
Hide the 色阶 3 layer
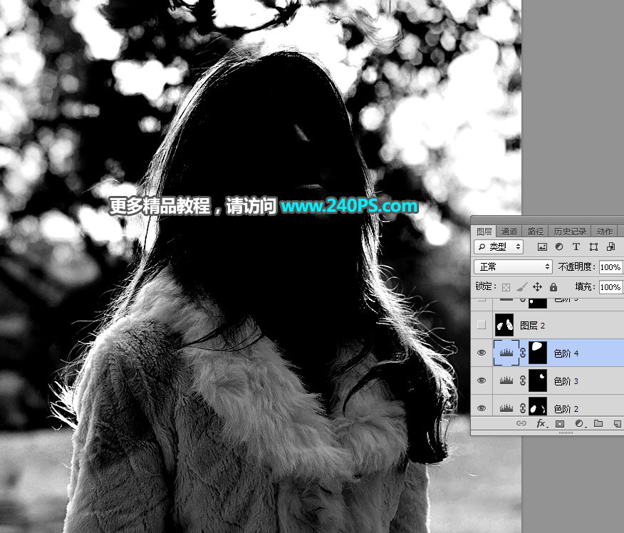coord(481,381)
